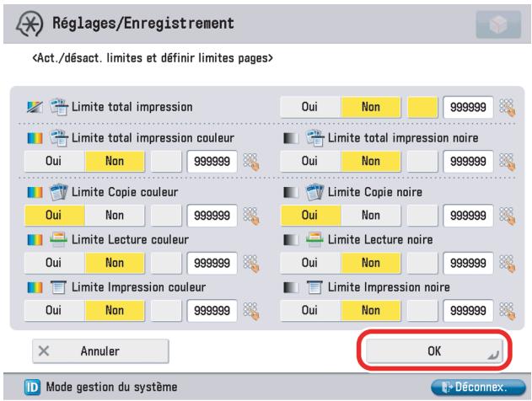Open keypad icon for Limite Copie couleur
This screenshot has height=401, width=532.
(x=251, y=216)
